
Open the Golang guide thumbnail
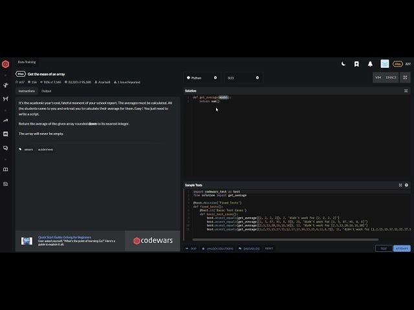coord(27,241)
